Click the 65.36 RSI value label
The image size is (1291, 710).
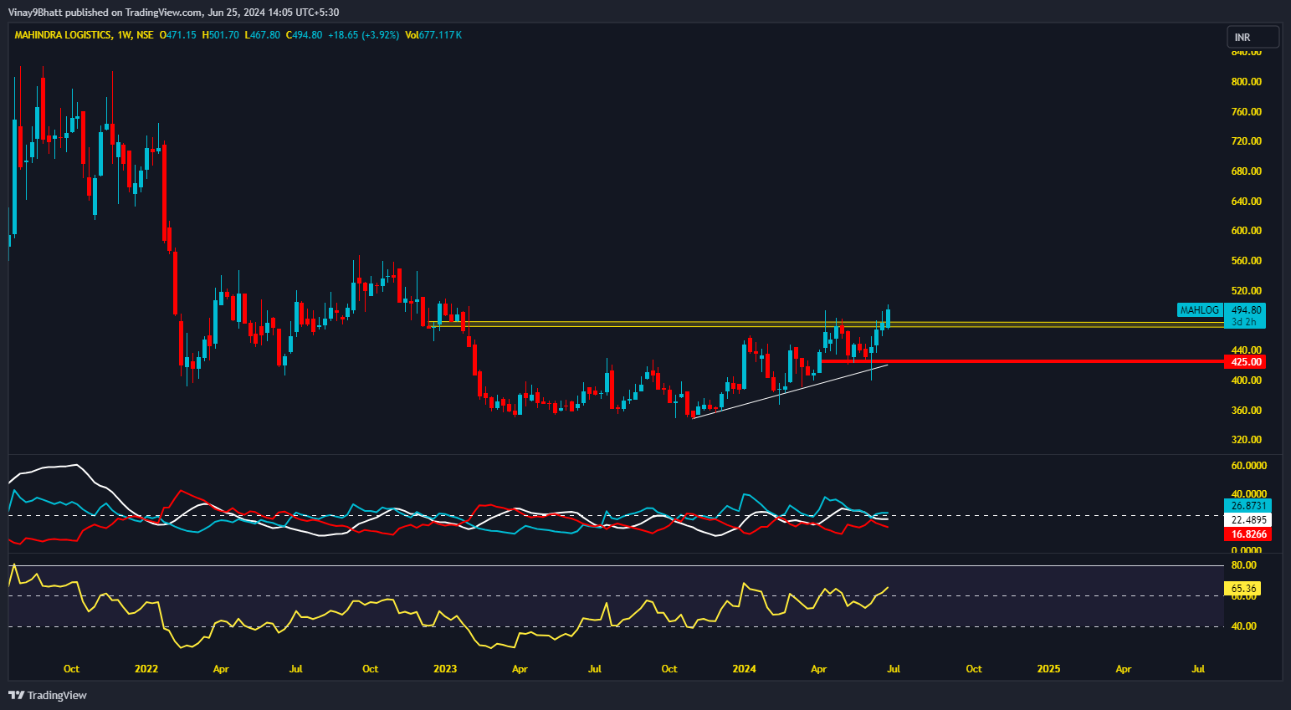coord(1242,589)
